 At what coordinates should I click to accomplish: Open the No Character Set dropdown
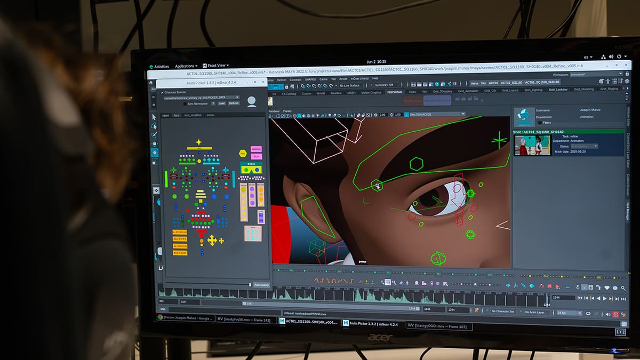503,311
